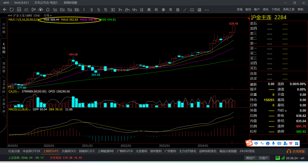Click the Sogou account user icon
Screen dimensions: 308x163
285,143
